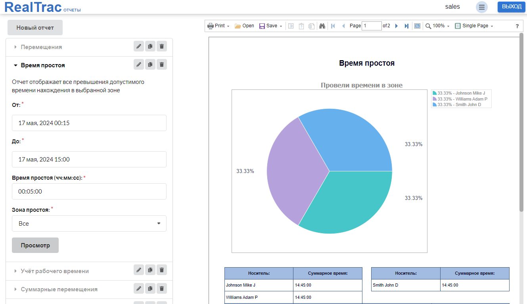Image resolution: width=527 pixels, height=304 pixels.
Task: Open the Single Page view dropdown
Action: click(x=474, y=26)
